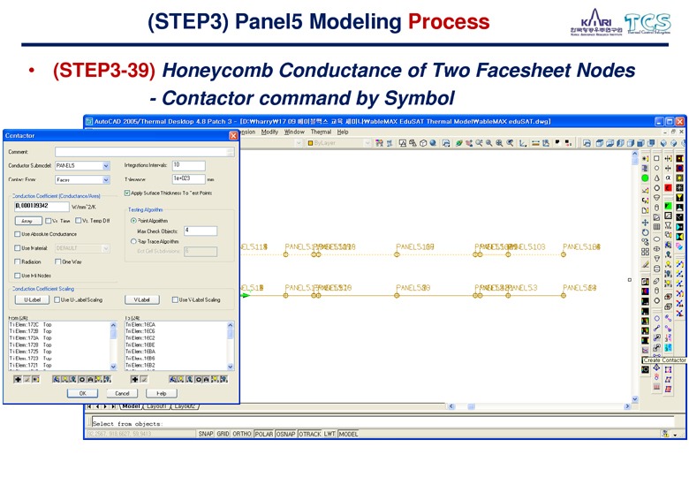This screenshot has height=477, width=689.
Task: Click the From list scroll down arrow
Action: [113, 367]
